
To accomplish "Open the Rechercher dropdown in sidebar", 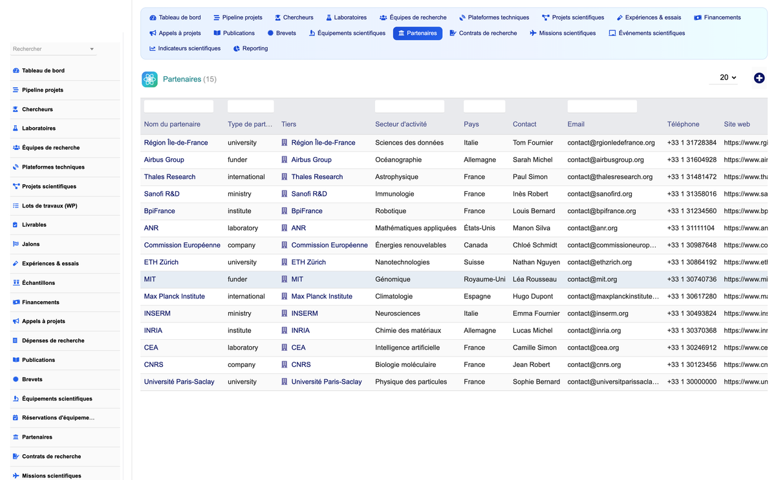I will [54, 49].
